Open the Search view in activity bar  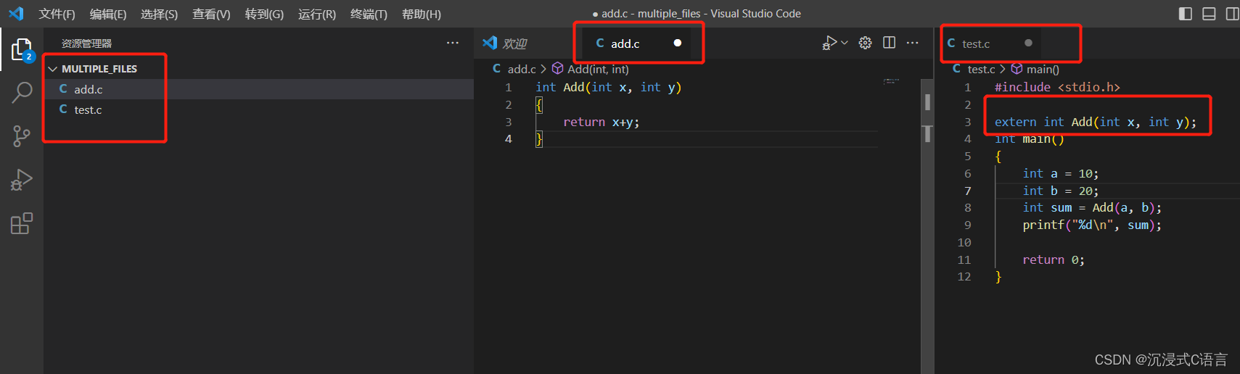click(x=22, y=92)
